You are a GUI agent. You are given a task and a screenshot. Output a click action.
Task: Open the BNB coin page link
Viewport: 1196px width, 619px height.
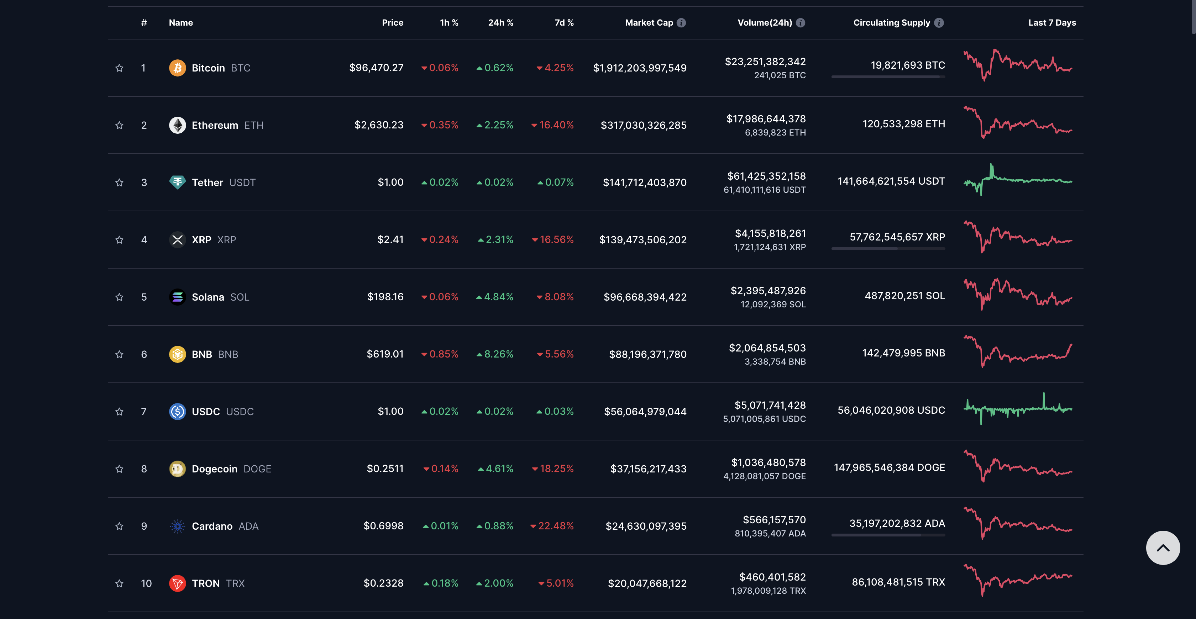[202, 355]
